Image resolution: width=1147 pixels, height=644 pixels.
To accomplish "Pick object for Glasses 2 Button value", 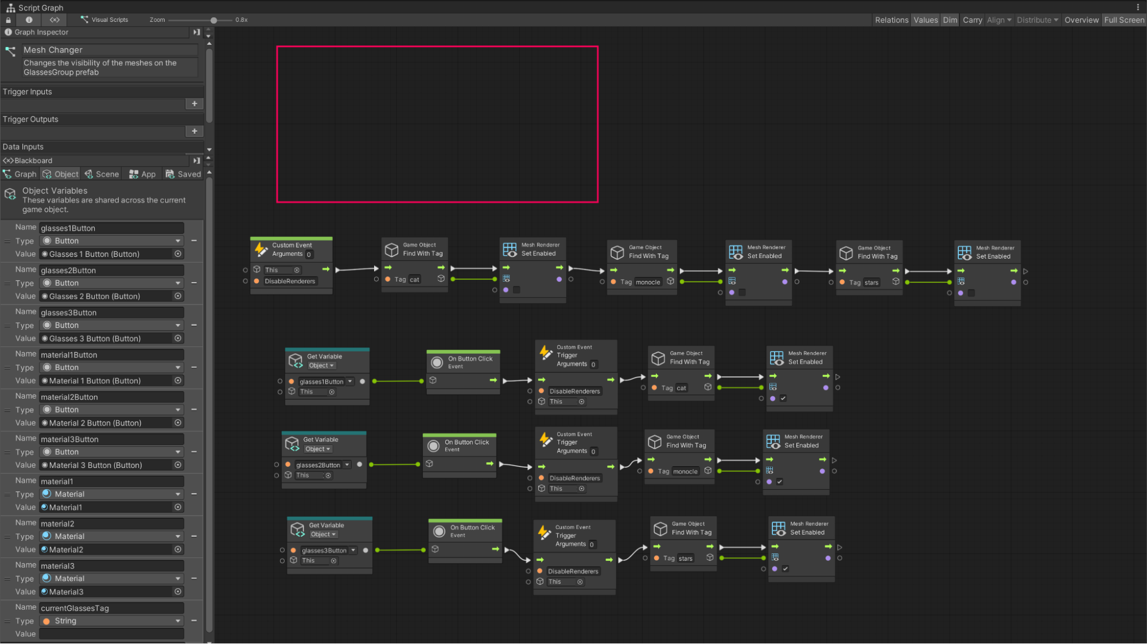I will pos(178,296).
